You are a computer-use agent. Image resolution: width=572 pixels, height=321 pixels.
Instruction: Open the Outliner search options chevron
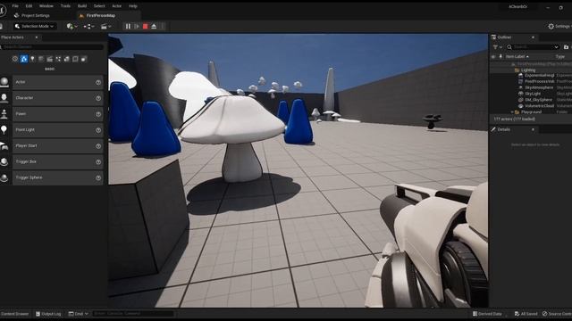[x=556, y=47]
